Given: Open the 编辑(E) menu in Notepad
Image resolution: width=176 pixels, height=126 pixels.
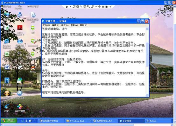Looking at the screenshot, I should click(x=55, y=25).
